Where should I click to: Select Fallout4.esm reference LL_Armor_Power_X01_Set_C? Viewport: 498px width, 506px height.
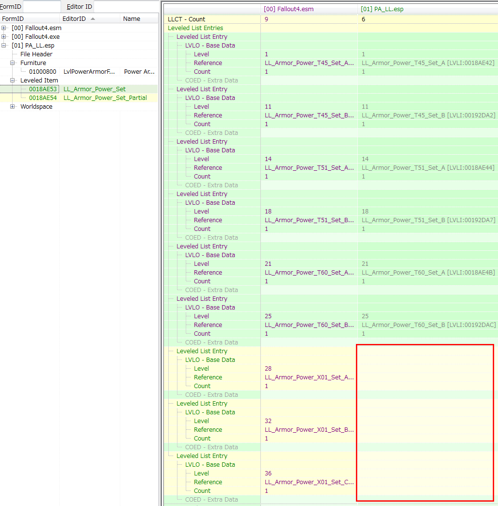click(309, 482)
